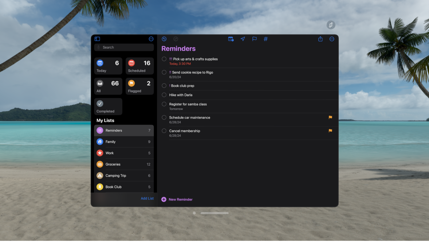The height and width of the screenshot is (242, 429).
Task: Share the Reminders list
Action: (320, 39)
